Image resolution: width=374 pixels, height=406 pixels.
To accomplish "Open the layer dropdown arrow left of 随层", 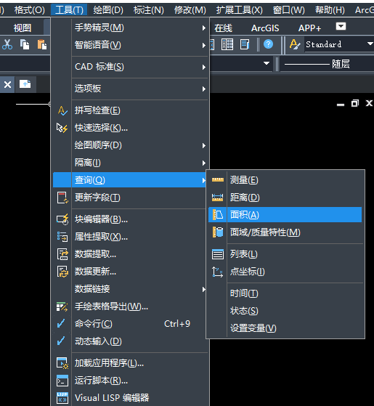I will [266, 63].
